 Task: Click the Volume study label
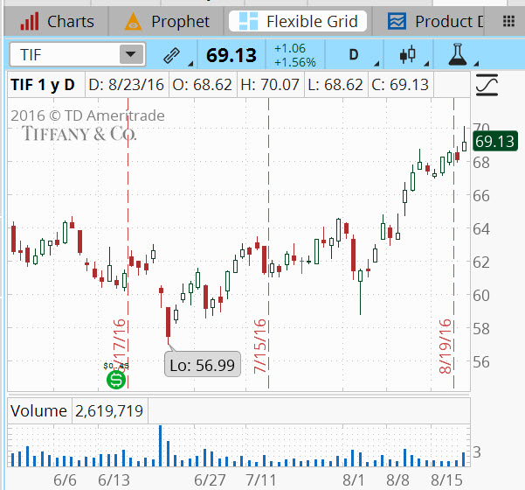point(38,410)
